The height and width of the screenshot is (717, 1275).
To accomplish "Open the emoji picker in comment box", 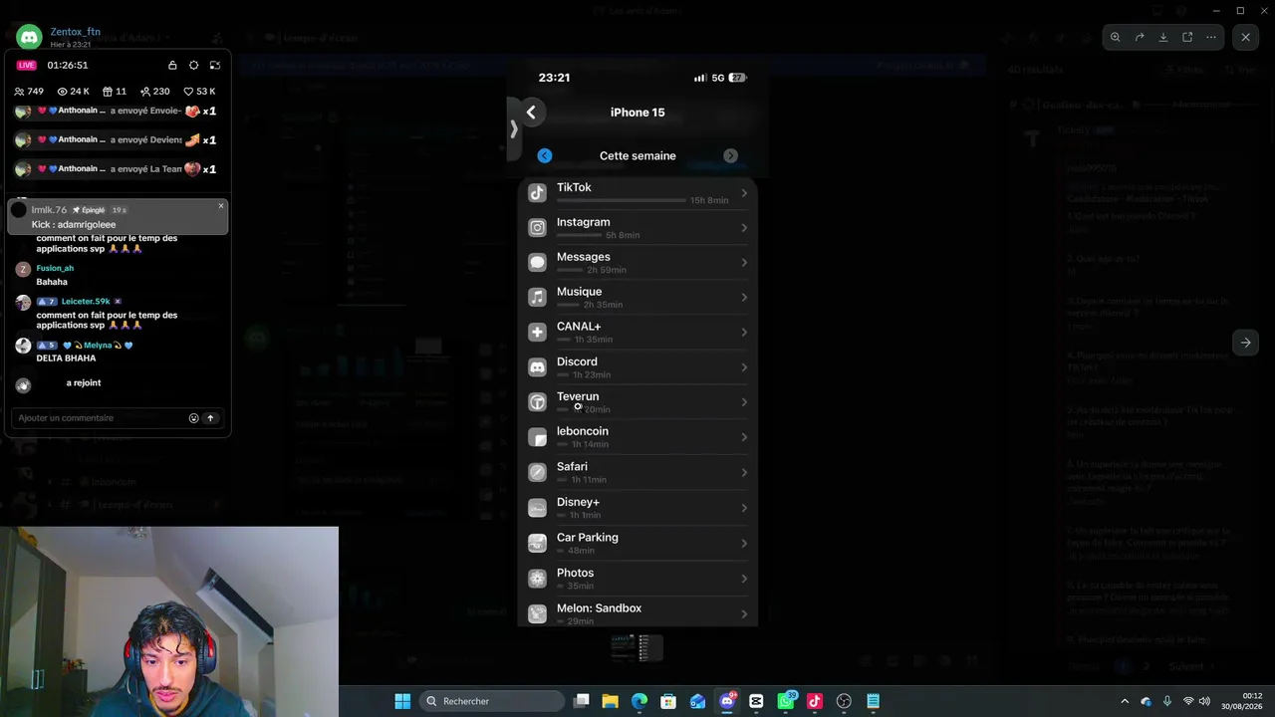I will coord(193,418).
